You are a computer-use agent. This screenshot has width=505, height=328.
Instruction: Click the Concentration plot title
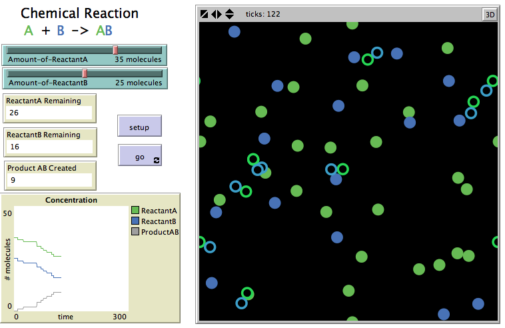point(71,200)
